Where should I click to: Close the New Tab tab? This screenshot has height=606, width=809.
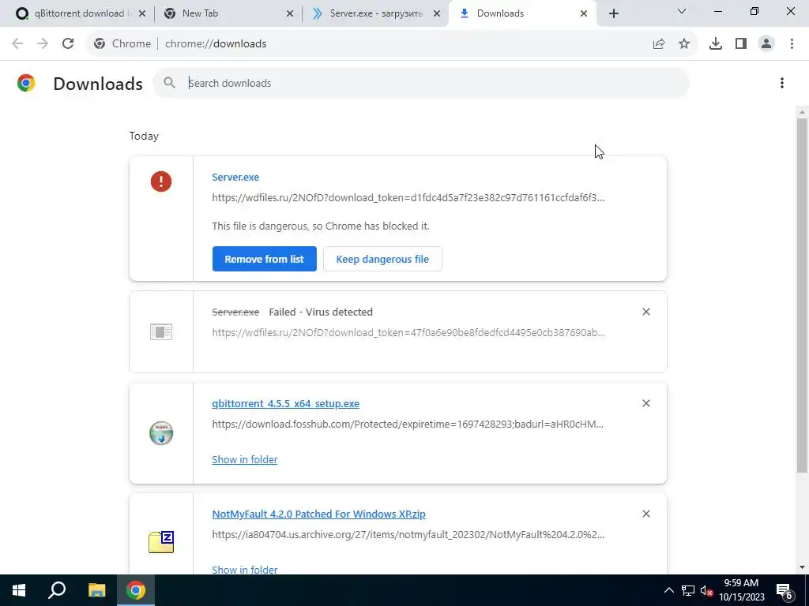click(x=290, y=14)
